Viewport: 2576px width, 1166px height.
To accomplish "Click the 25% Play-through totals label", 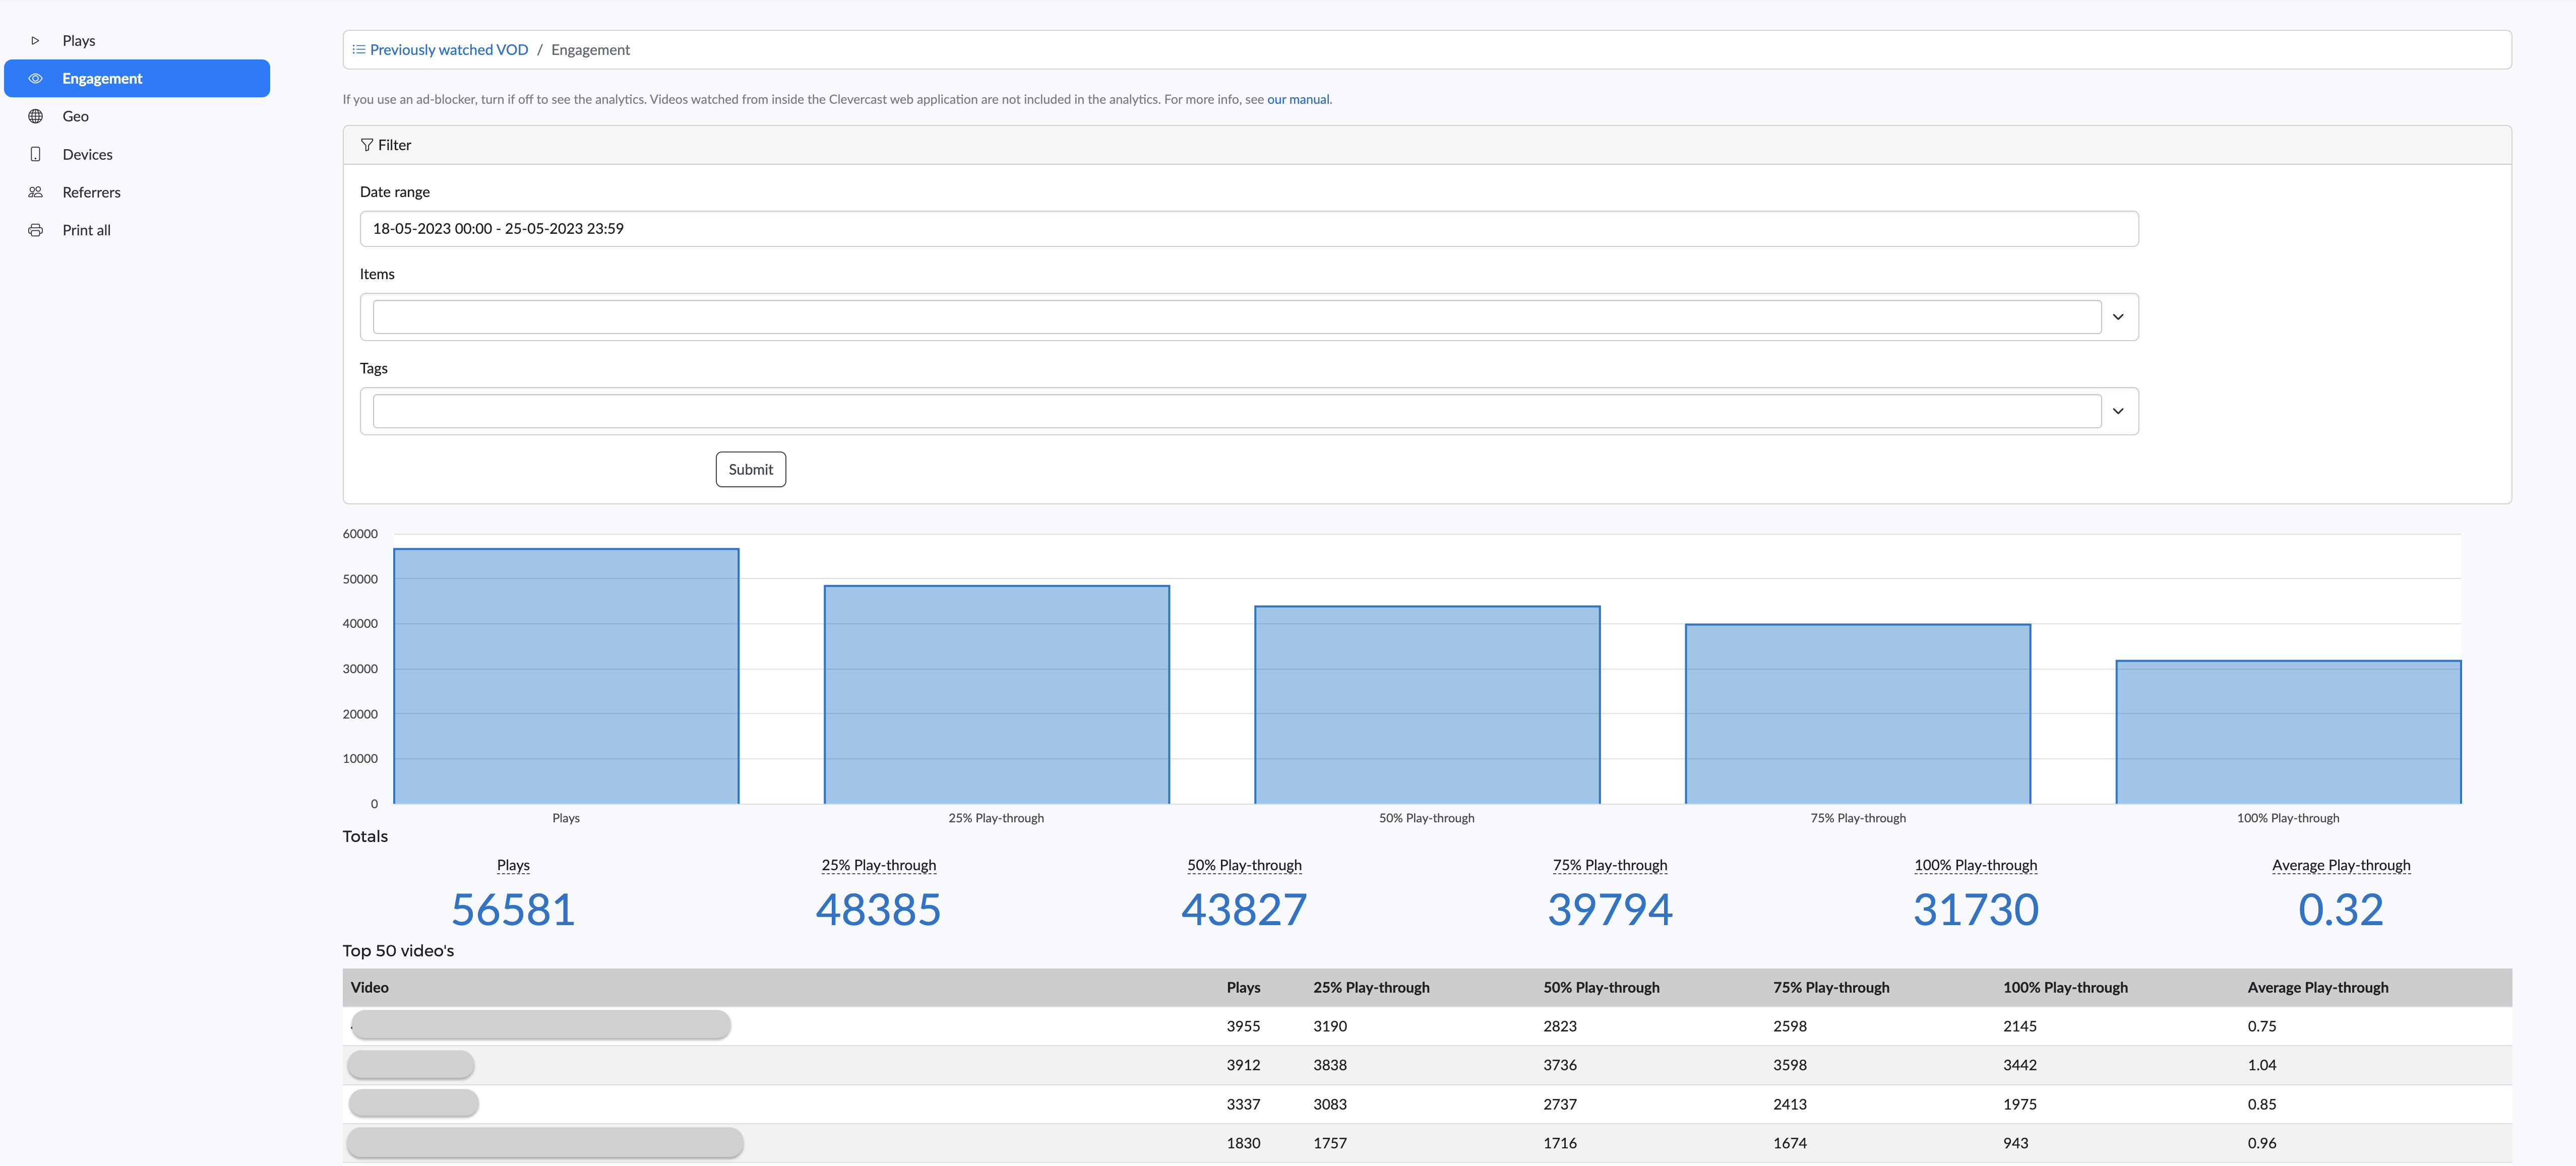I will click(879, 866).
